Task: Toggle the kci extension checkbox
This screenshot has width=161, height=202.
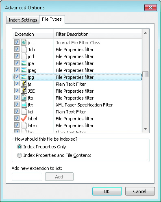Action: (x=17, y=111)
